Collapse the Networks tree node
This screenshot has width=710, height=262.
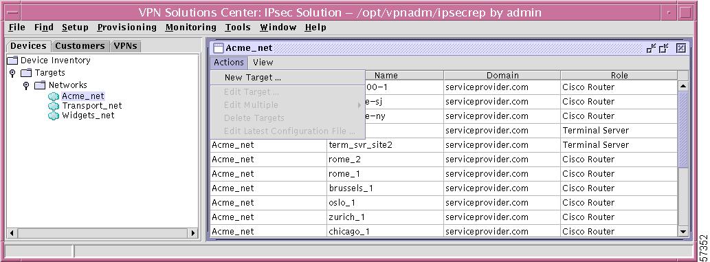pos(26,85)
